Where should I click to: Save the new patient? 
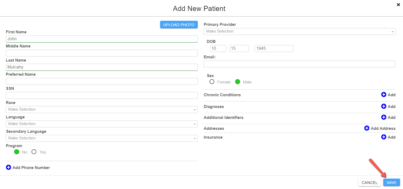[392, 182]
